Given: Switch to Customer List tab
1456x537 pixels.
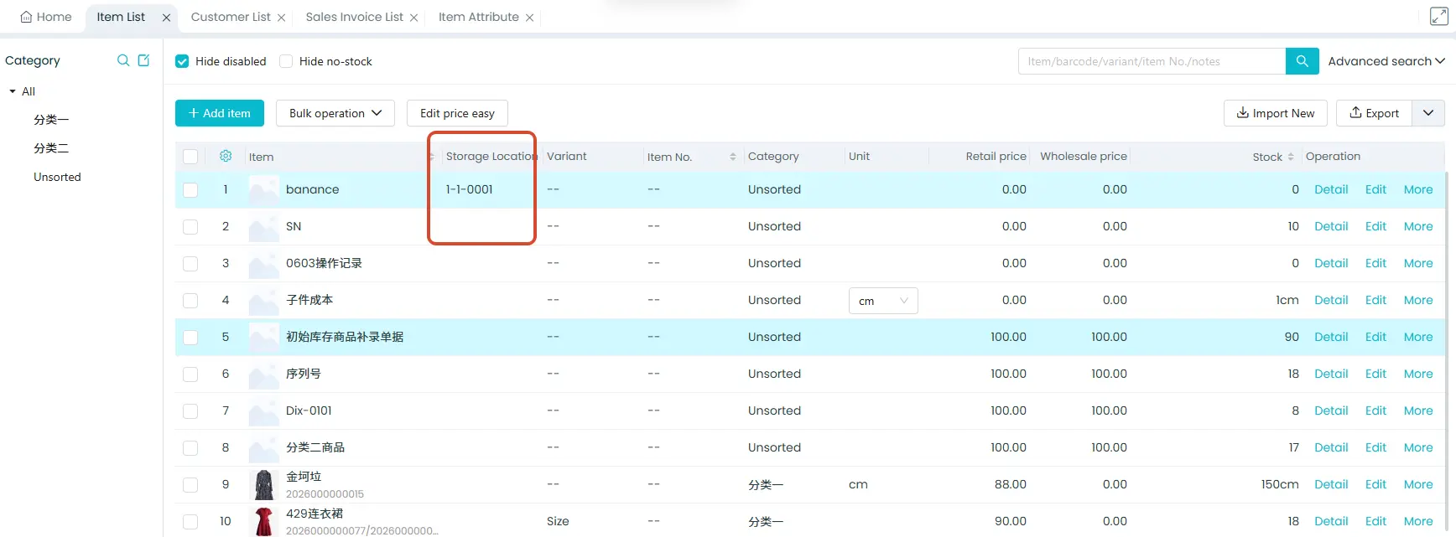Looking at the screenshot, I should point(231,17).
